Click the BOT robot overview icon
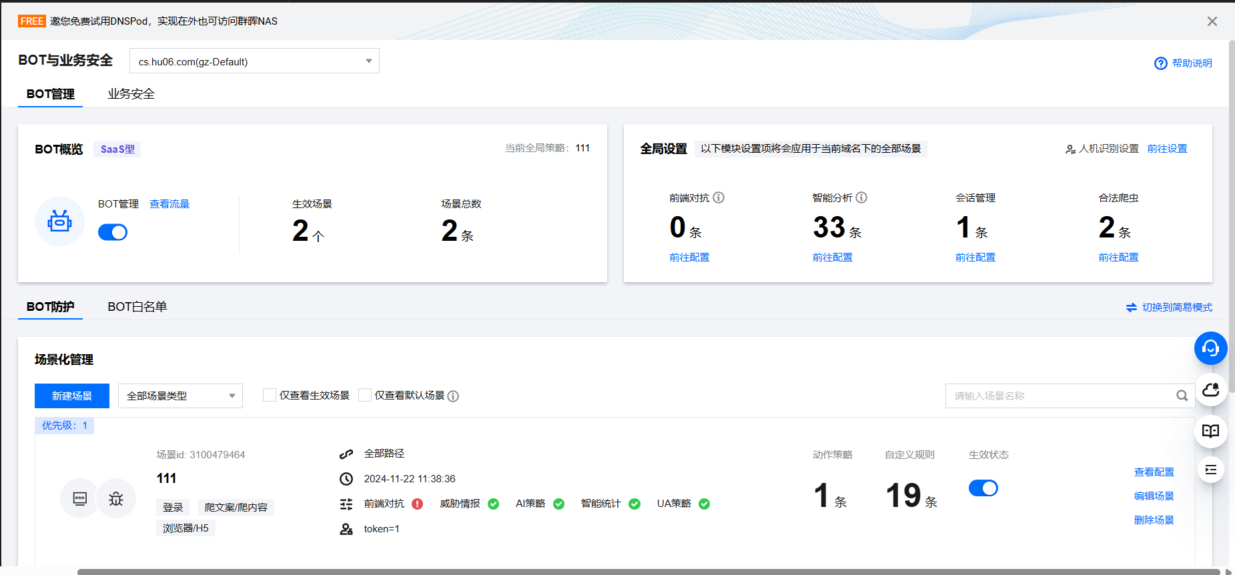Viewport: 1235px width, 575px height. pyautogui.click(x=59, y=221)
